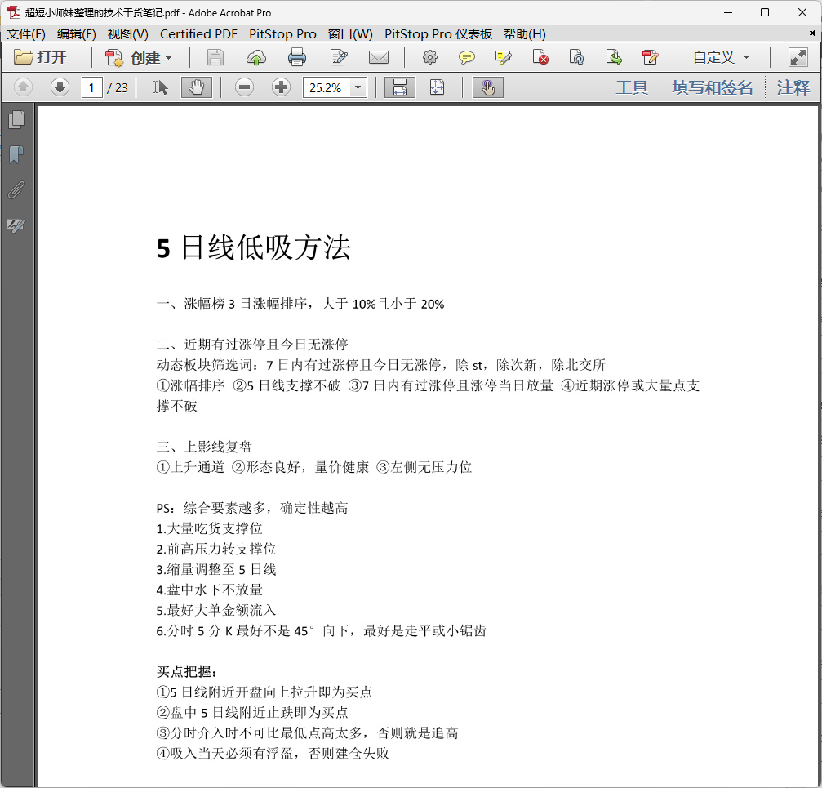Screen dimensions: 822x788
Task: Open the bookmarks side panel
Action: [16, 154]
